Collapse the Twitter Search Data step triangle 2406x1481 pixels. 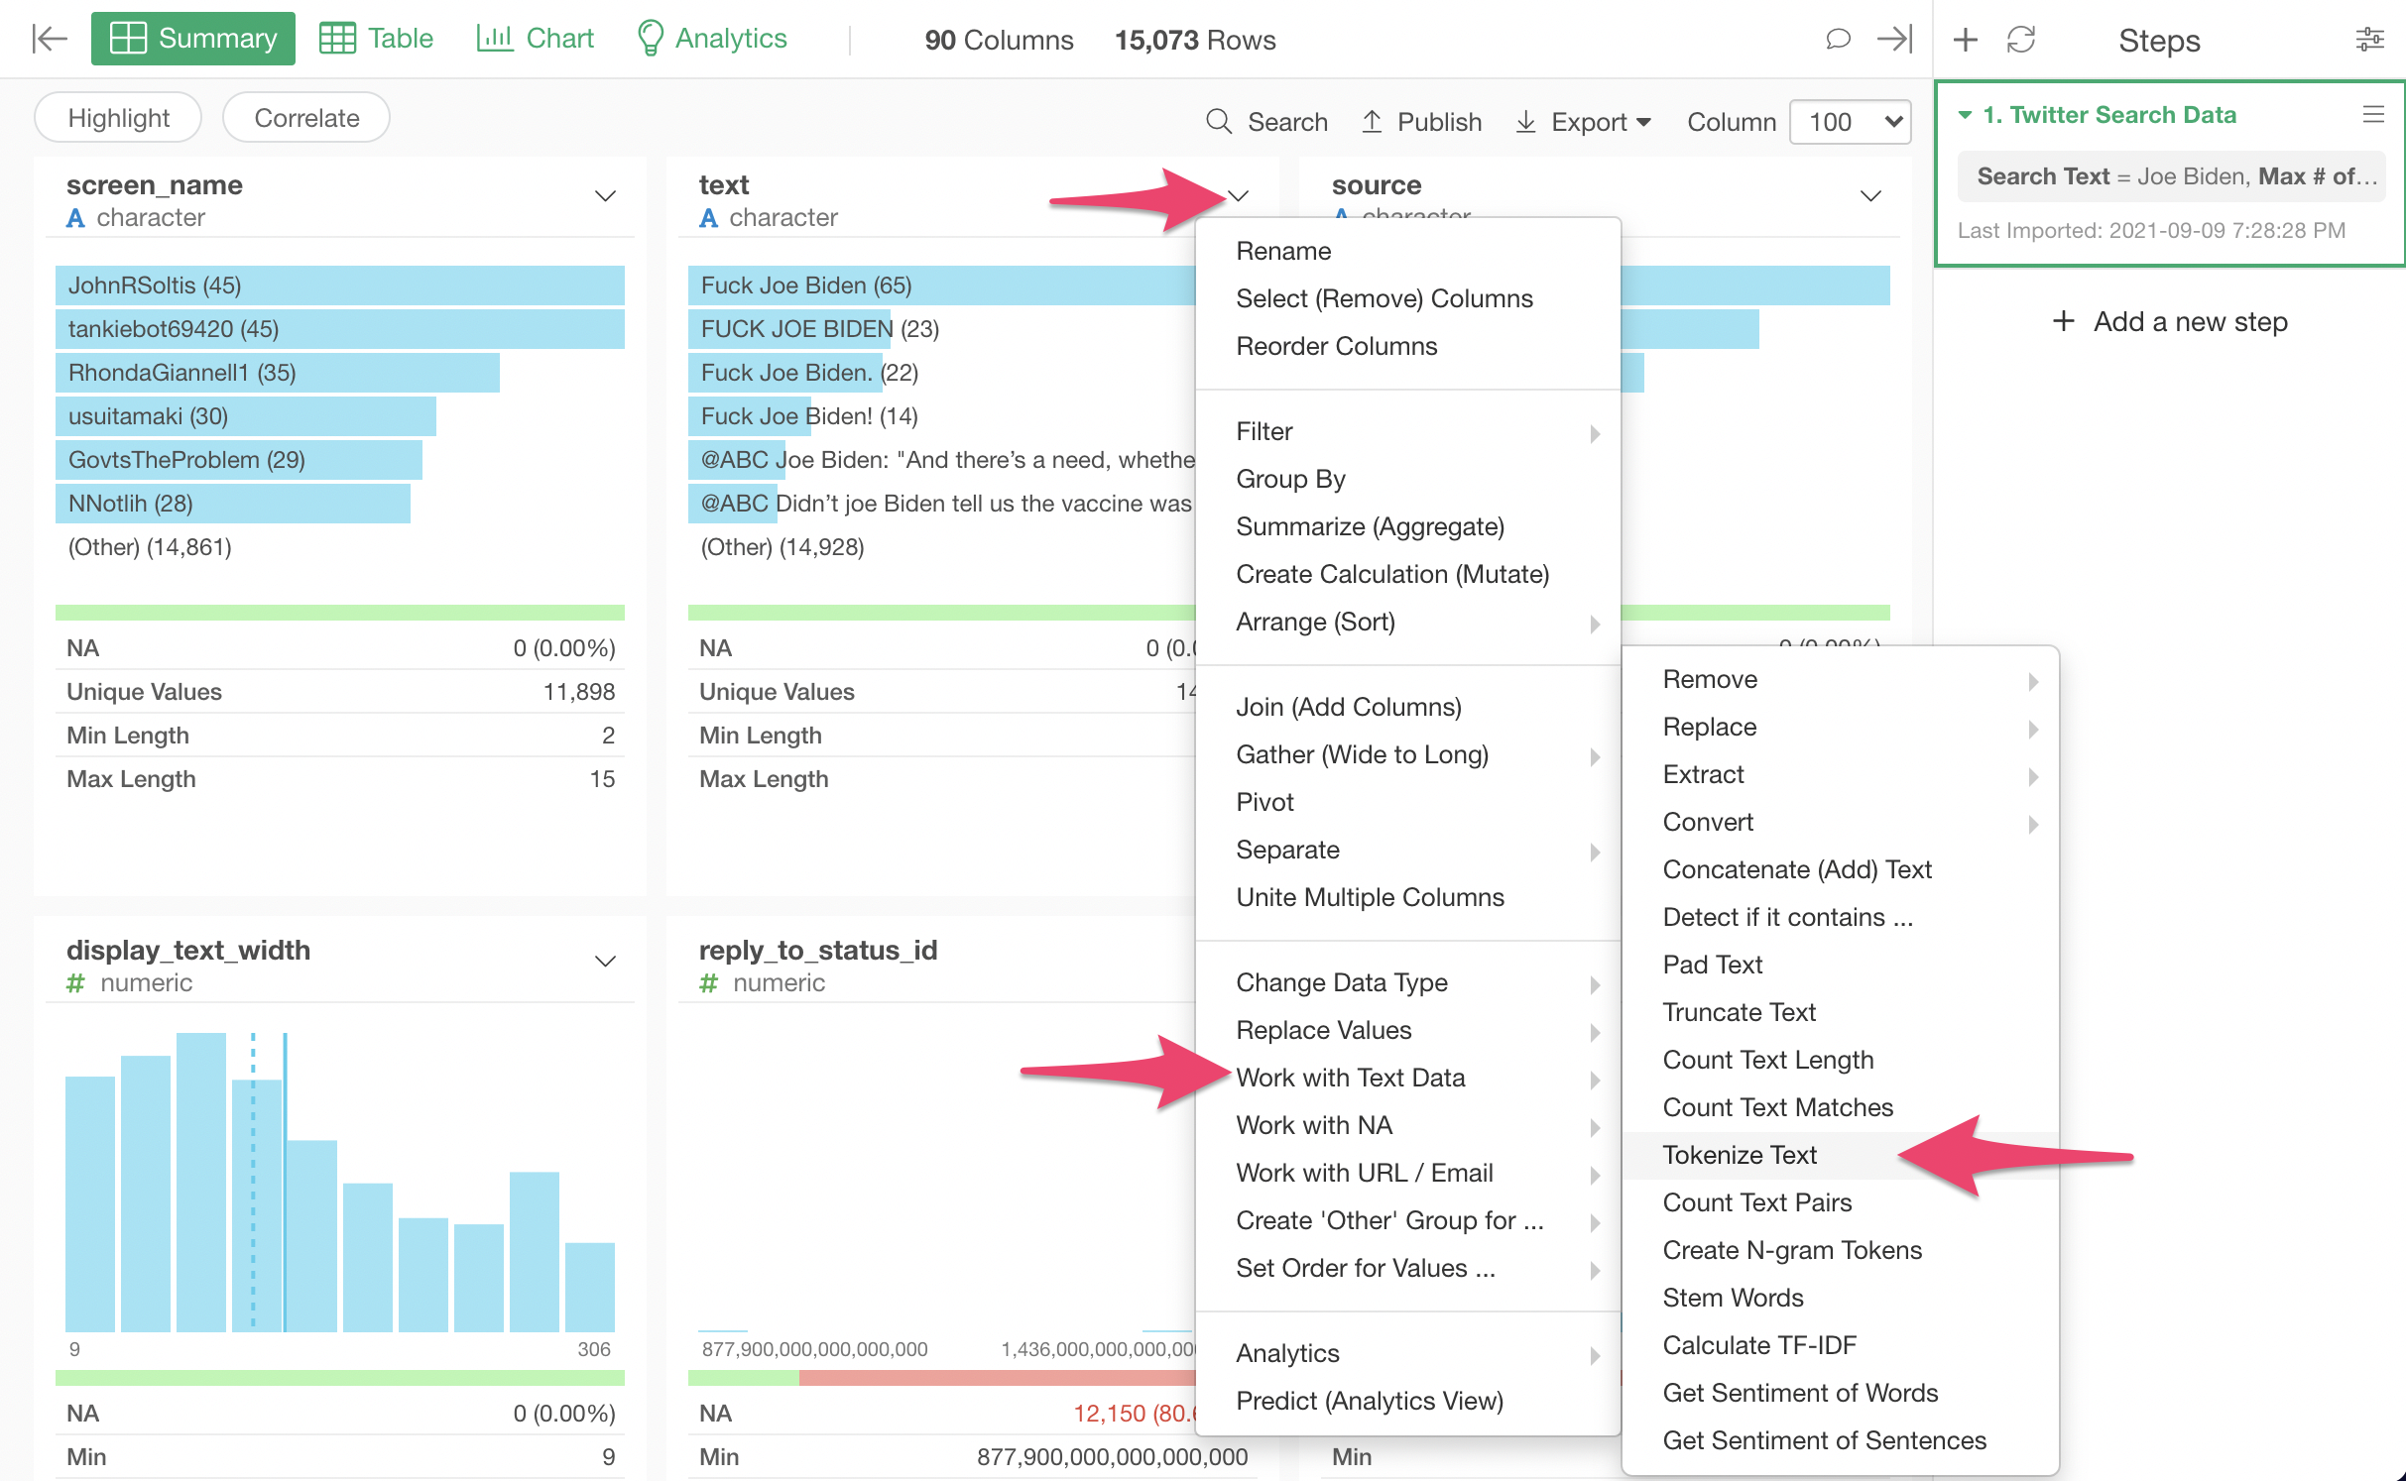[x=1965, y=115]
